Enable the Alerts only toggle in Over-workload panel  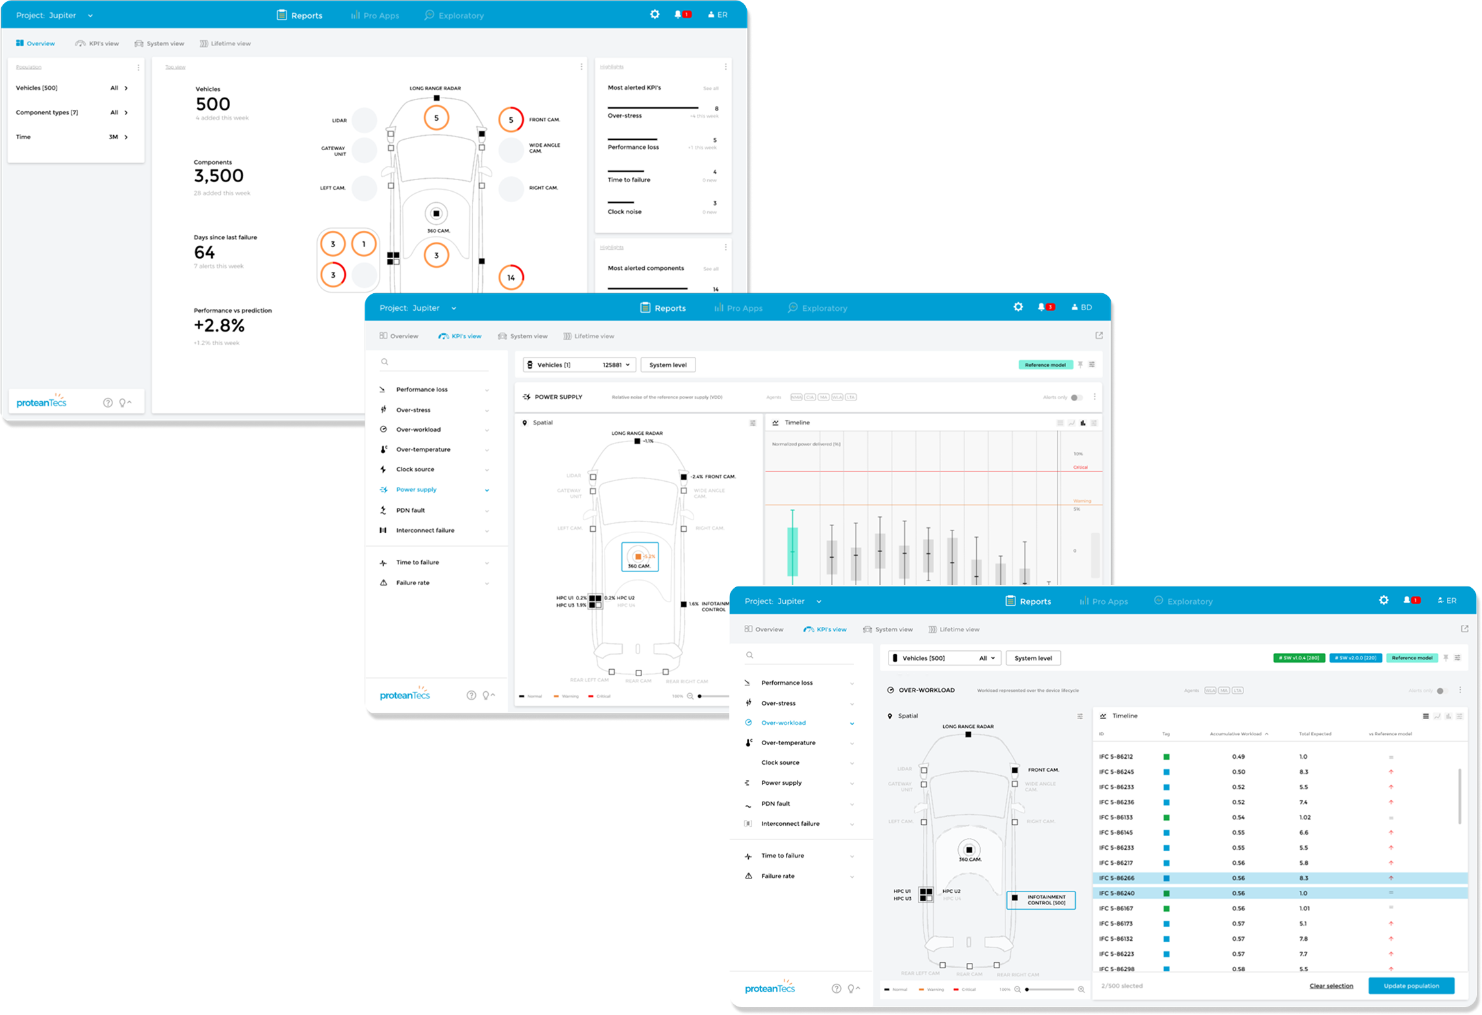1442,691
